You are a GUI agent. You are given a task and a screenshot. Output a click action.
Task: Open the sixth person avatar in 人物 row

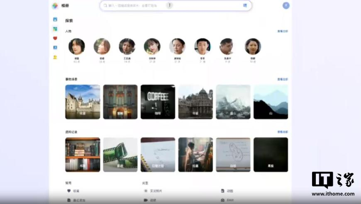202,46
